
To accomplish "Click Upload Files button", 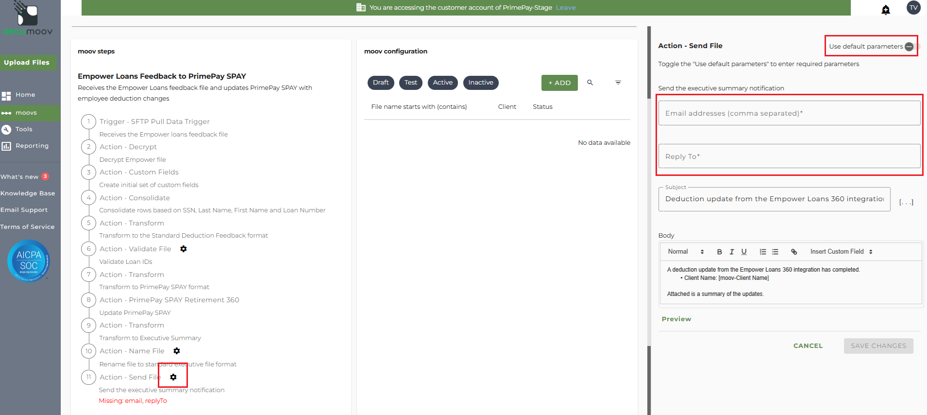I will [x=28, y=63].
